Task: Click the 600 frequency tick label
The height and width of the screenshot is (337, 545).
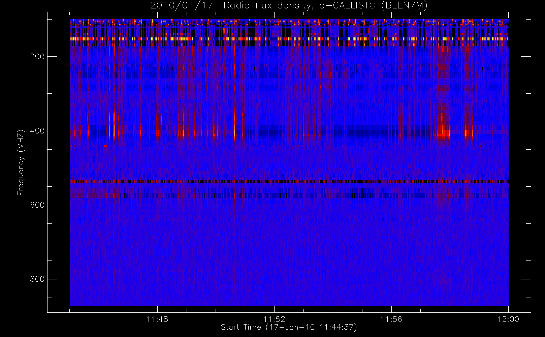Action: coord(37,205)
